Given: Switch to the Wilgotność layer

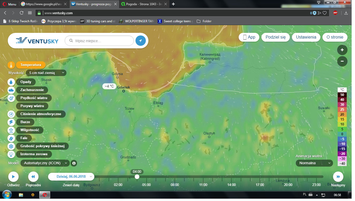Looking at the screenshot, I should [x=29, y=130].
